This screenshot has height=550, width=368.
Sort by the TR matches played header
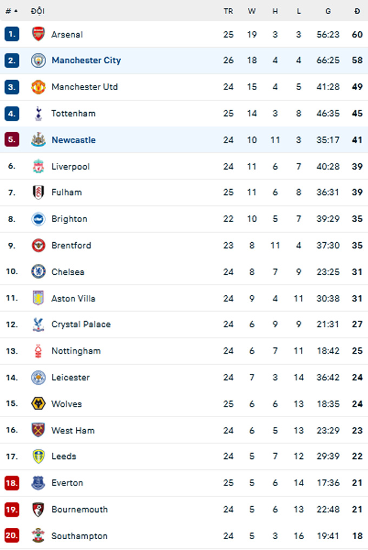click(228, 11)
